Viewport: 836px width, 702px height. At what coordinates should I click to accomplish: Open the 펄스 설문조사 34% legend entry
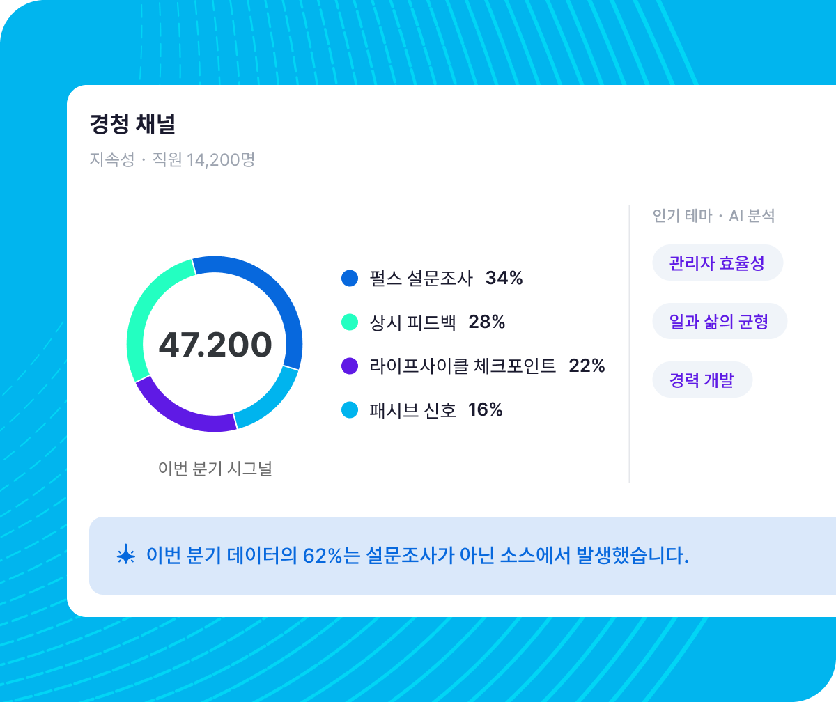(x=432, y=279)
